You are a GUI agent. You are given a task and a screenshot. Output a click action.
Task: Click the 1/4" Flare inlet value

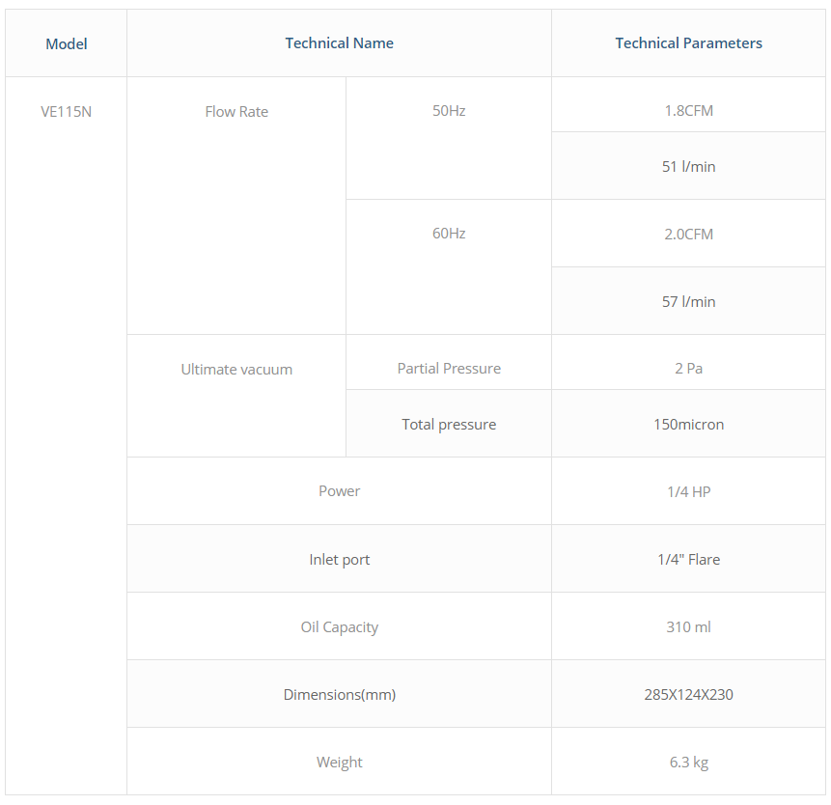pyautogui.click(x=688, y=560)
